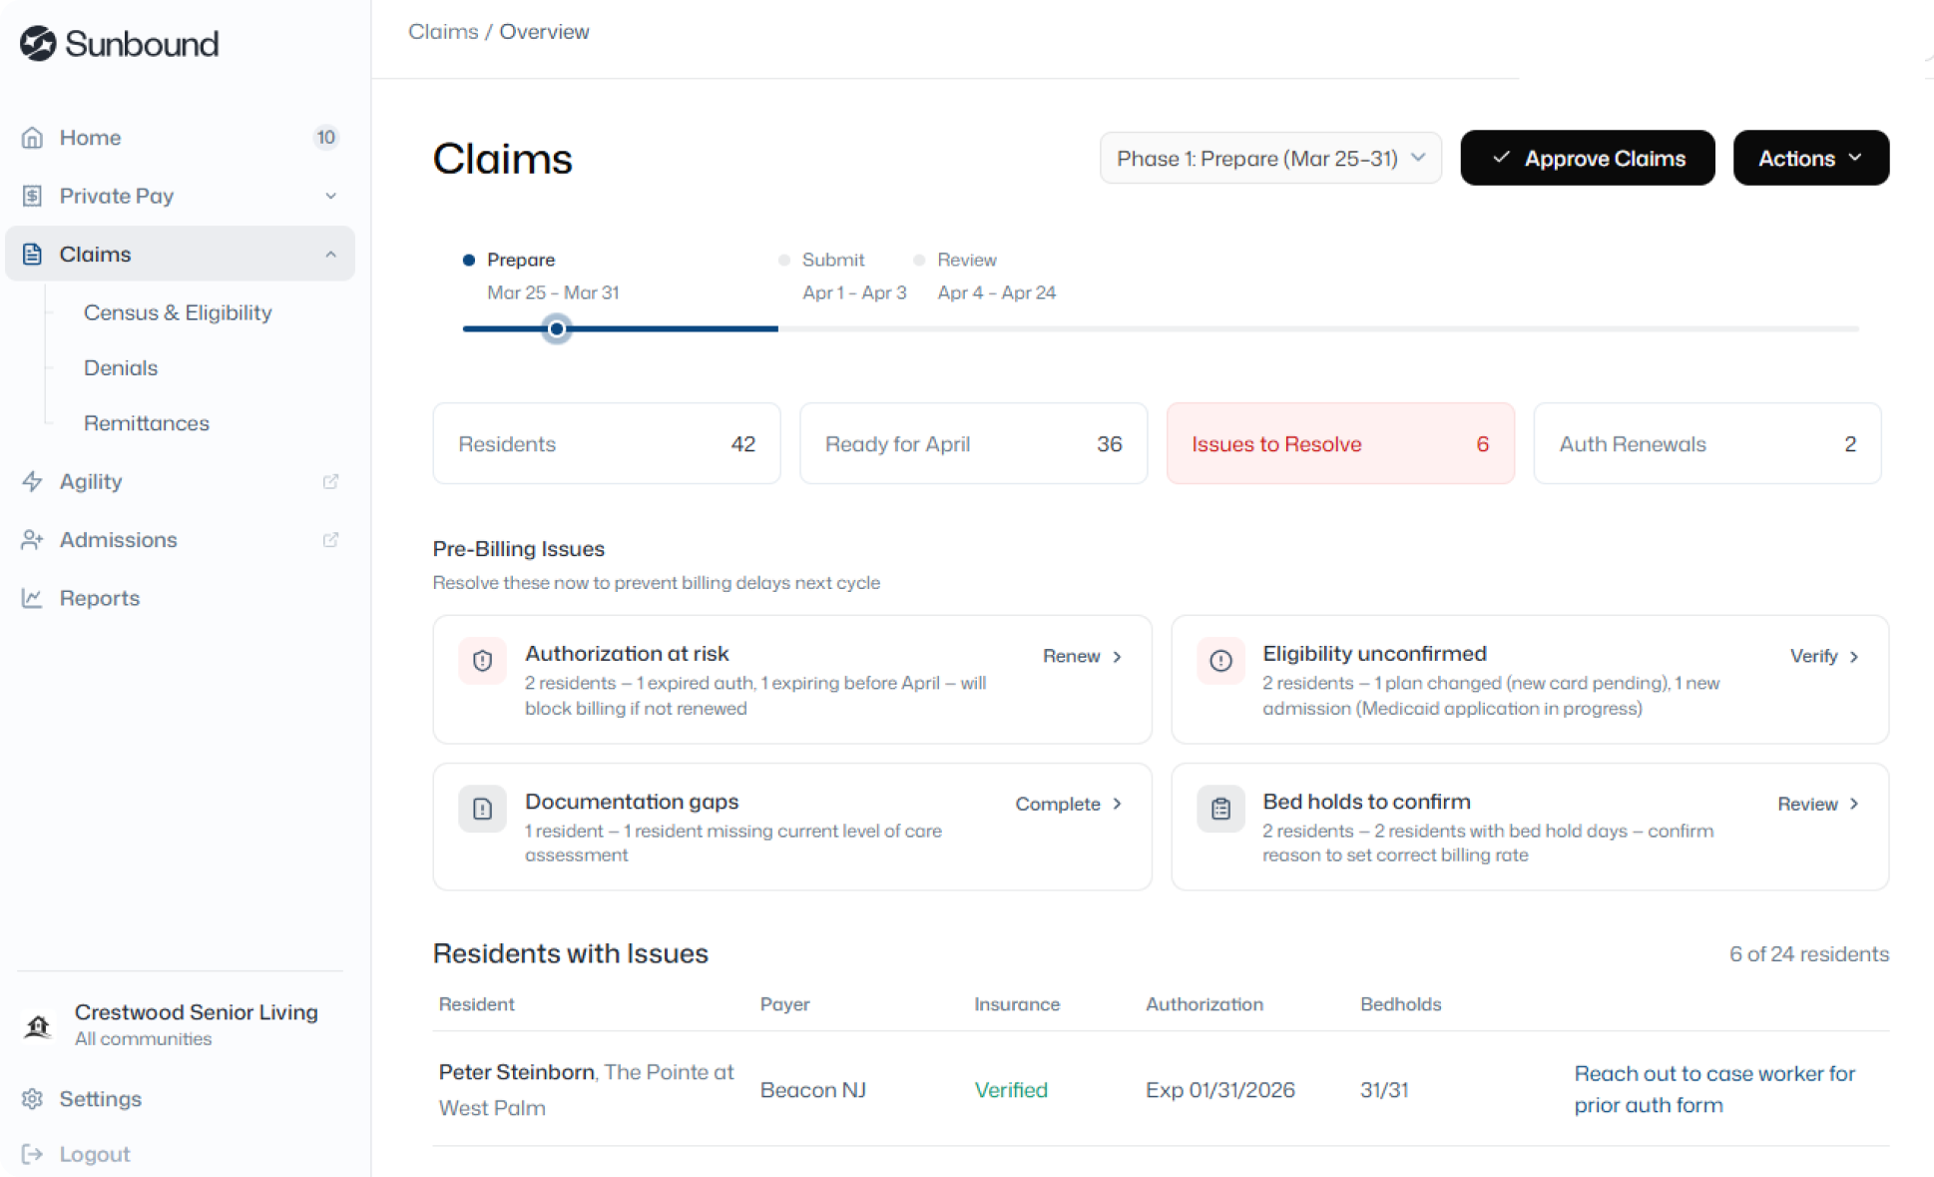Select the Reports chart icon
1934x1177 pixels.
[x=31, y=597]
